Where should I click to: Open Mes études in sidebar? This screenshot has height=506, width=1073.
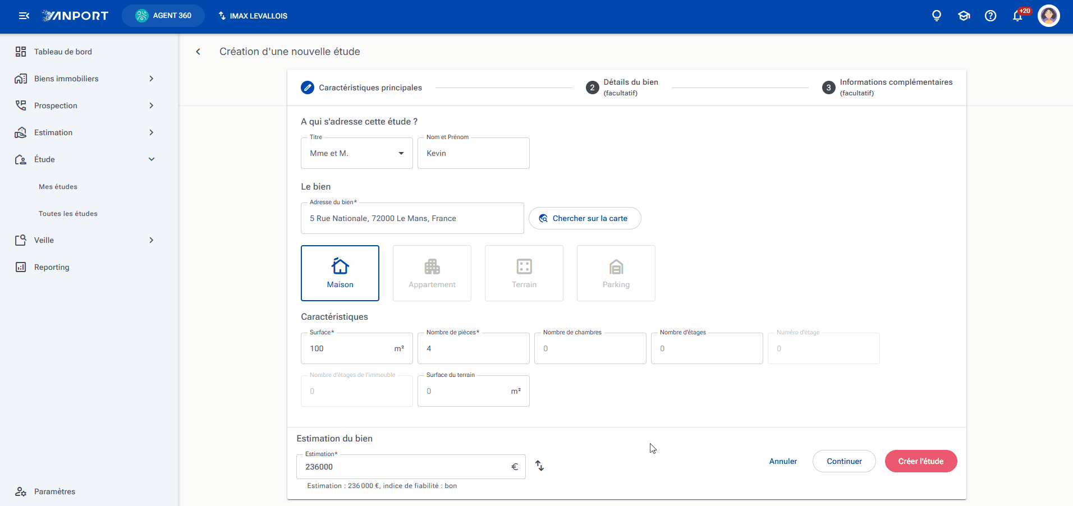(58, 187)
